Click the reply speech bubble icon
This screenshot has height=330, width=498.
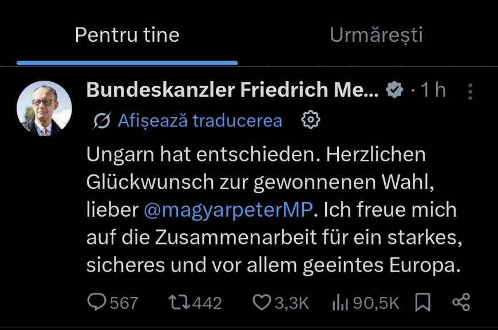coord(96,303)
